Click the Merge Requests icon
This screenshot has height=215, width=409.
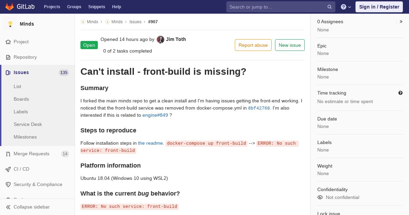pos(8,154)
